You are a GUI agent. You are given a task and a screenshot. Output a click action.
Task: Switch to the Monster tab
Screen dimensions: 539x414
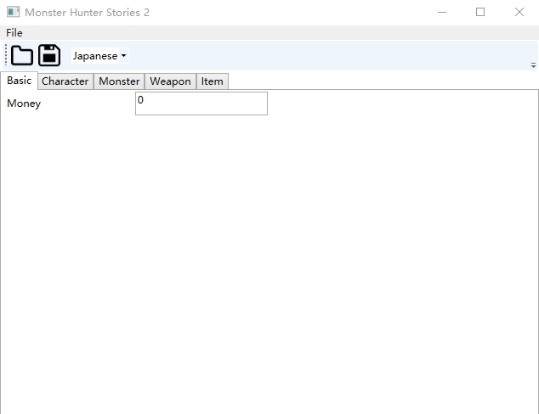pos(119,81)
